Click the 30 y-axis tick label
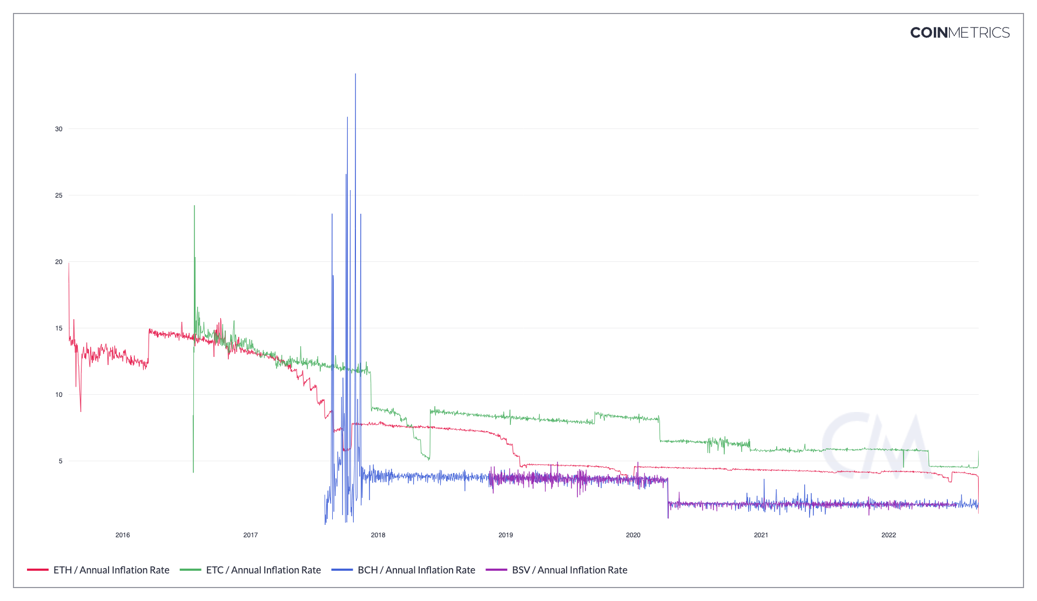This screenshot has width=1037, height=601. (x=59, y=129)
